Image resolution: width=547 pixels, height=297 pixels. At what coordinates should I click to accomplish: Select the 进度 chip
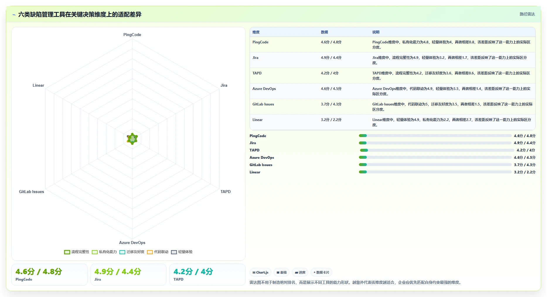click(x=300, y=272)
